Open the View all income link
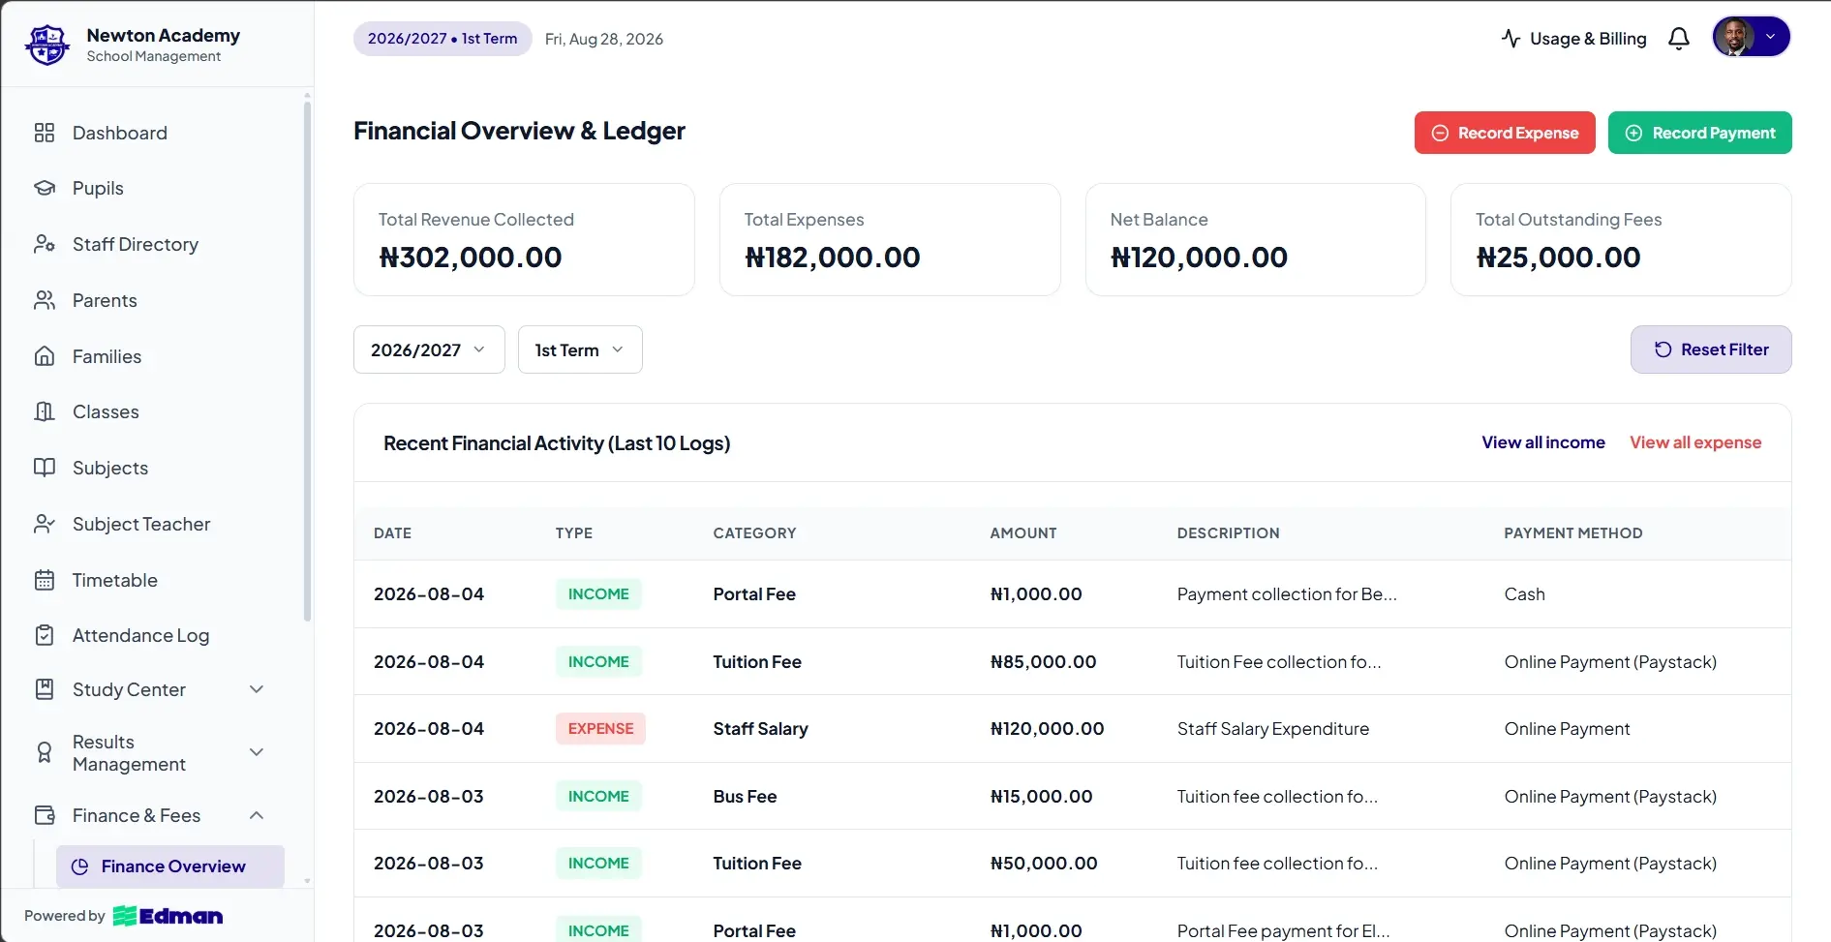1831x942 pixels. (x=1543, y=442)
